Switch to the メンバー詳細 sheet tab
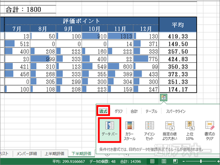 coord(27,154)
